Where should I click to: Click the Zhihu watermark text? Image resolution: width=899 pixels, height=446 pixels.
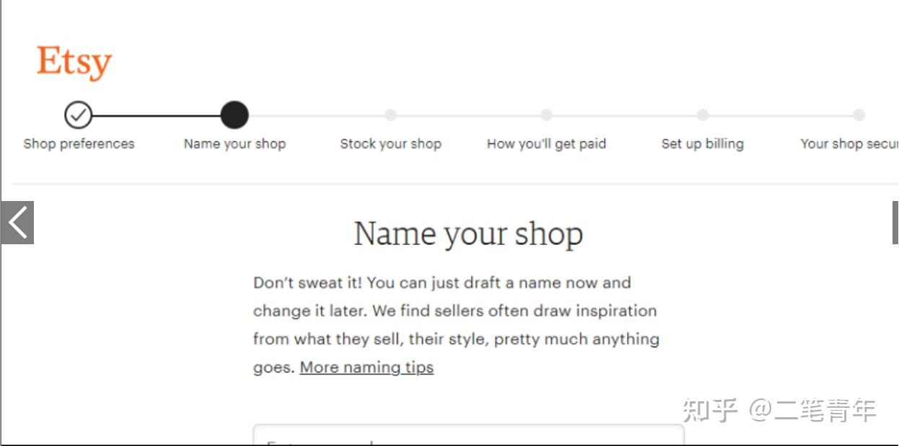point(779,411)
